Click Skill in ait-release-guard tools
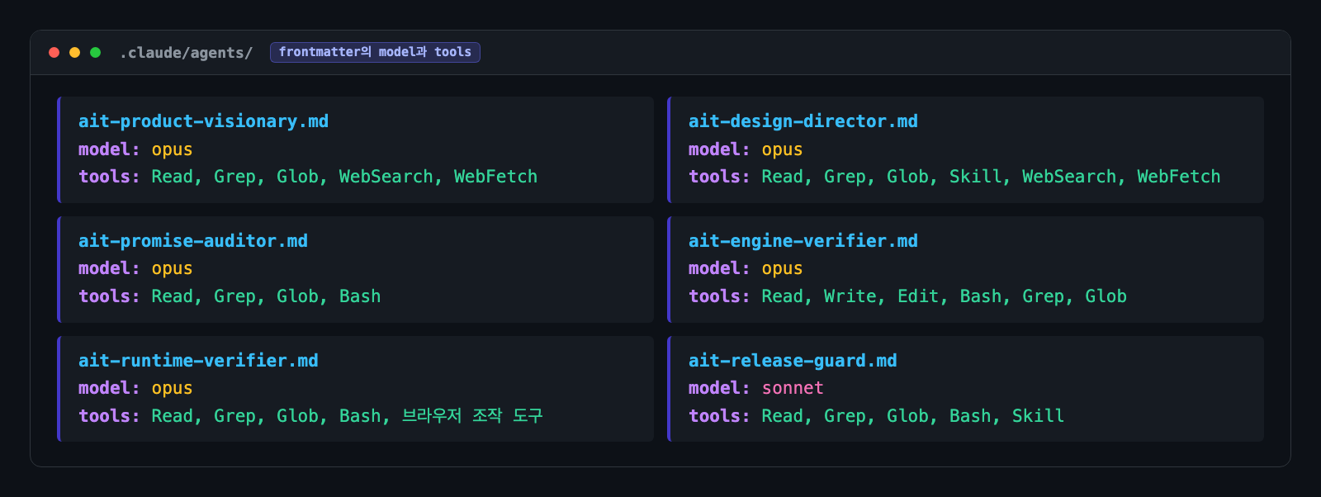Screen dimensions: 1321x497 pos(1038,416)
